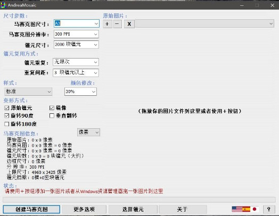
Task: Open the 样式 标准 dropdown
Action: pyautogui.click(x=28, y=92)
